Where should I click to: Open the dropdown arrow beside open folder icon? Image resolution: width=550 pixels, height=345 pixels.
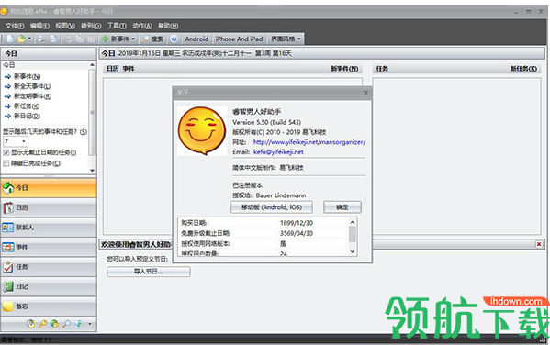click(x=29, y=39)
